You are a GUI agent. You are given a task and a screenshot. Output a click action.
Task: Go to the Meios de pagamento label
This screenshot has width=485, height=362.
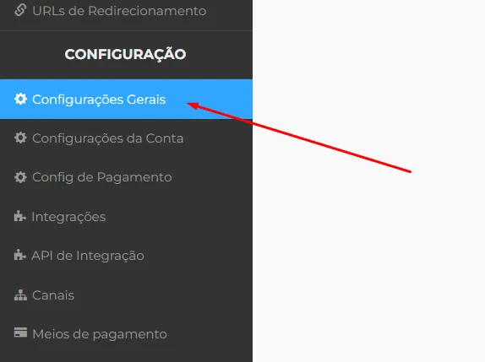100,334
